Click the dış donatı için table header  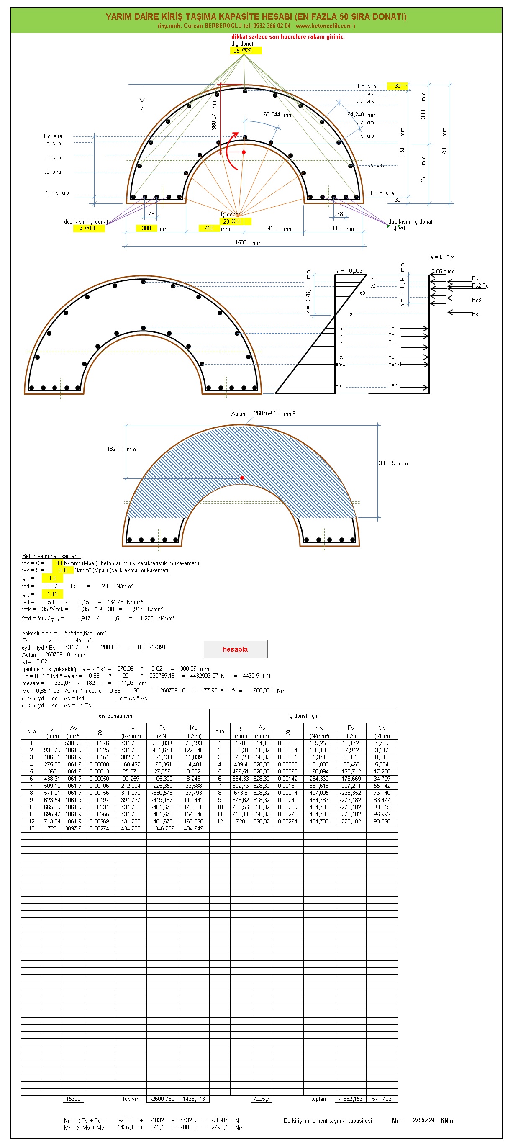pos(115,716)
